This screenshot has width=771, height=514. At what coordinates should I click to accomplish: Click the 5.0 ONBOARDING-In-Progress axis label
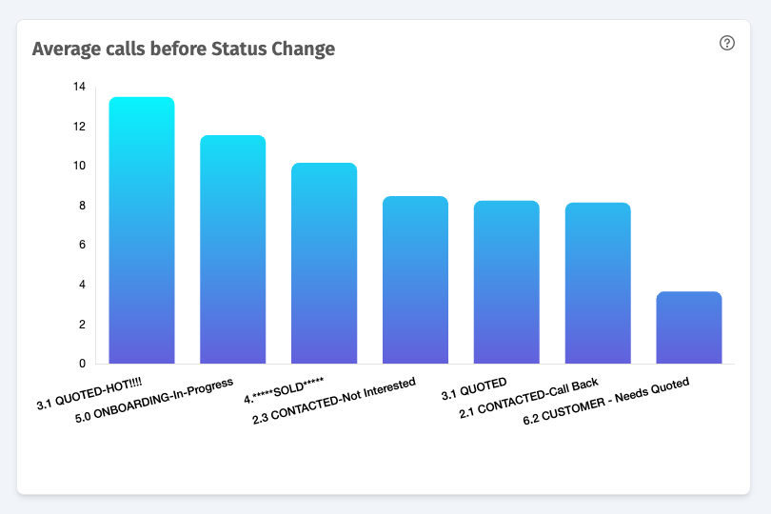154,401
